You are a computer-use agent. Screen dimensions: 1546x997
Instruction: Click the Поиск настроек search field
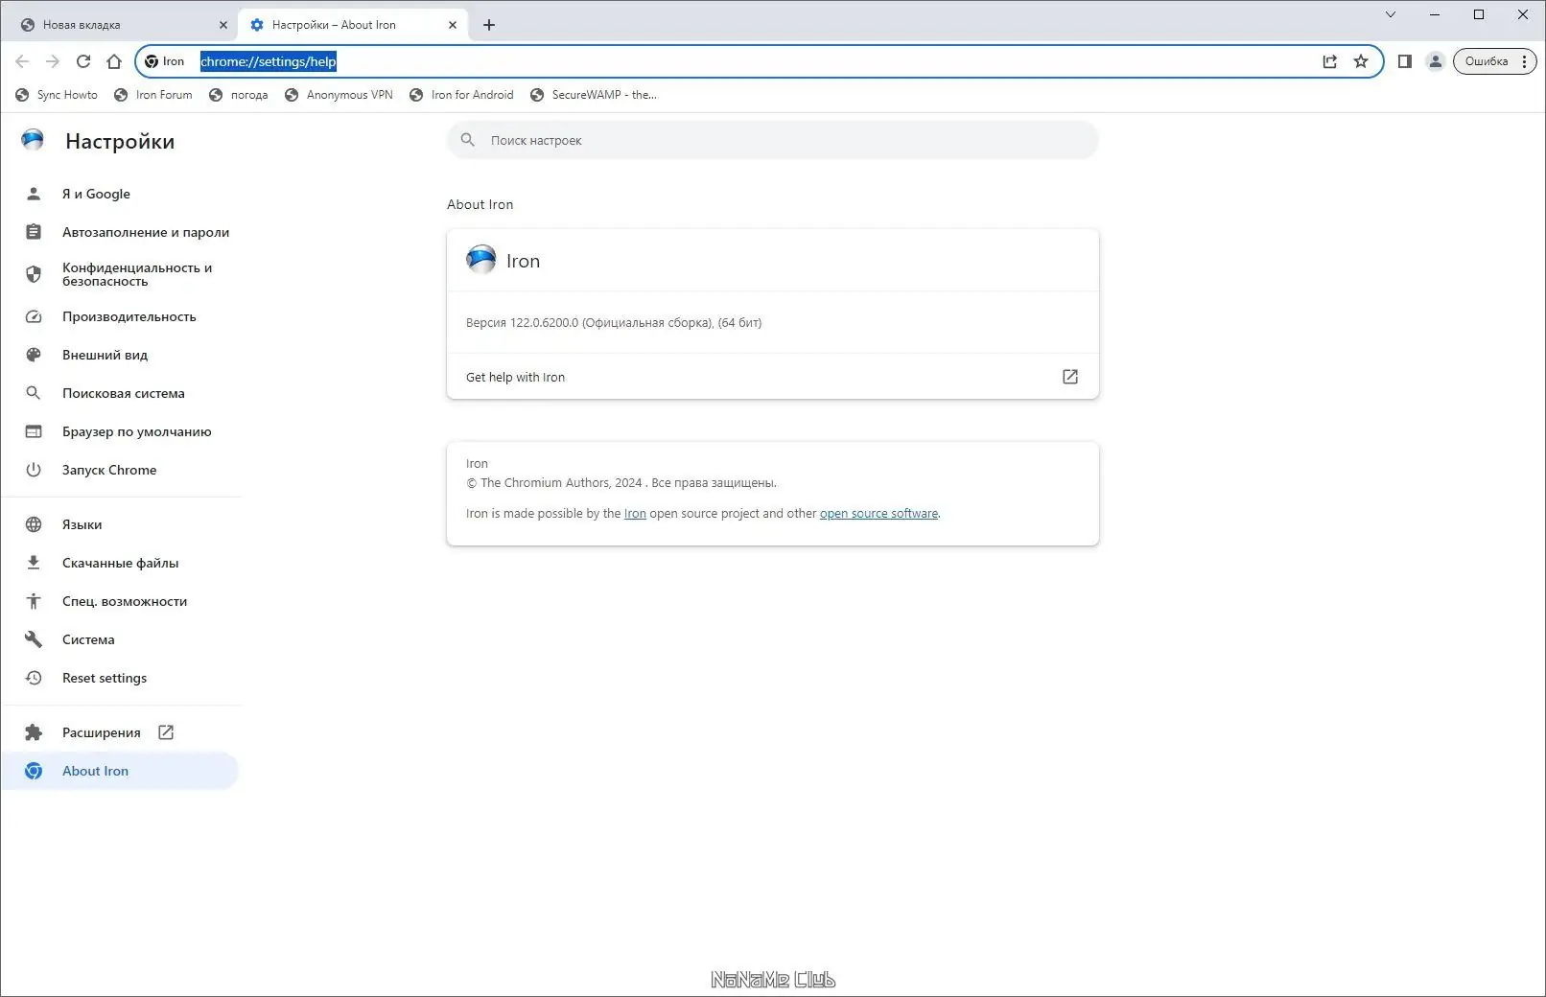point(772,140)
